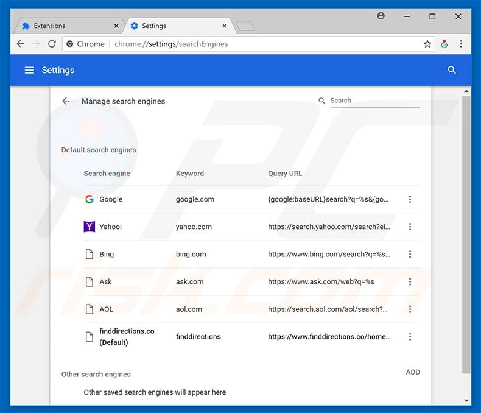The image size is (481, 413).
Task: Click the https://search.aol.com query URL
Action: tap(328, 309)
